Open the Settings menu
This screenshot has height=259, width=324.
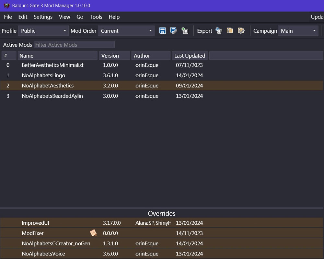(x=43, y=17)
